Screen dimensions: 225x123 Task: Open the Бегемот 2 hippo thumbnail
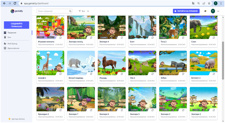pyautogui.click(x=204, y=63)
